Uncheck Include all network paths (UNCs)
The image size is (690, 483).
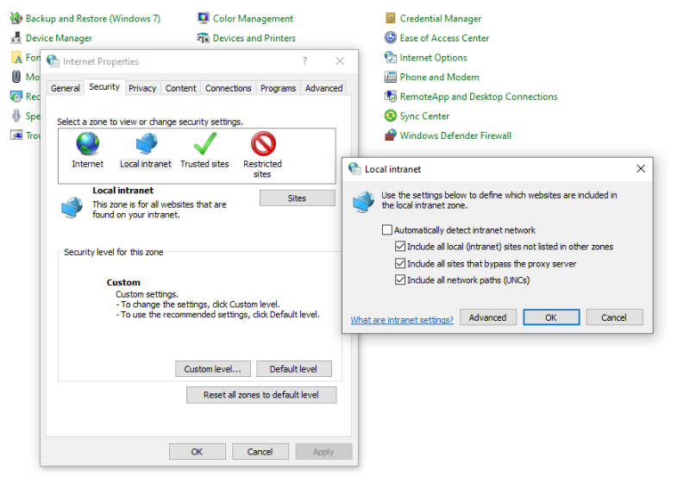(x=399, y=280)
